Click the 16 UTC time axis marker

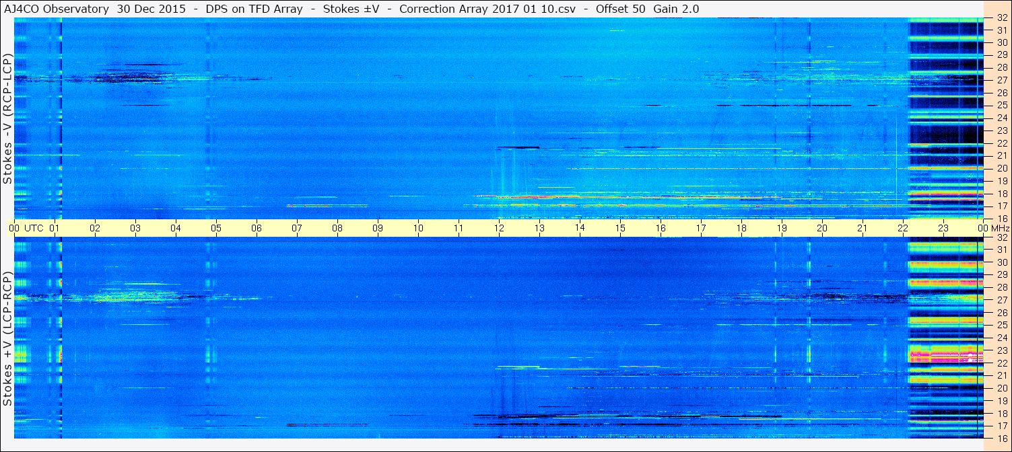(x=661, y=228)
